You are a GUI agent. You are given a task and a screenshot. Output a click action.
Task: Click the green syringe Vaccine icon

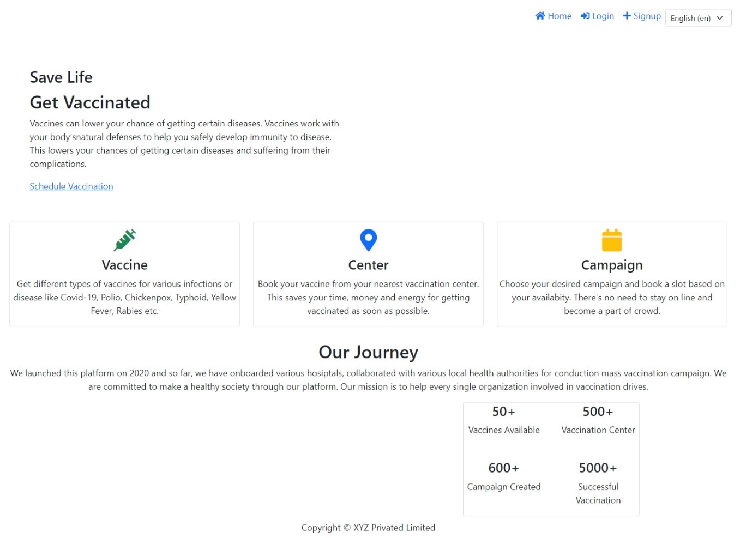(124, 240)
